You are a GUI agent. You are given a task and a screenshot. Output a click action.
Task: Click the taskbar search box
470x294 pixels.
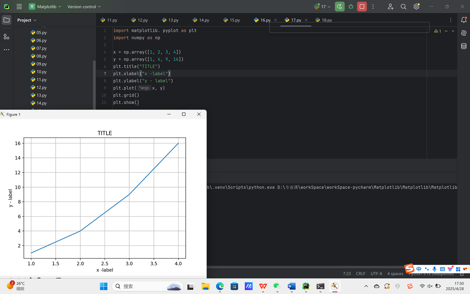(x=147, y=286)
